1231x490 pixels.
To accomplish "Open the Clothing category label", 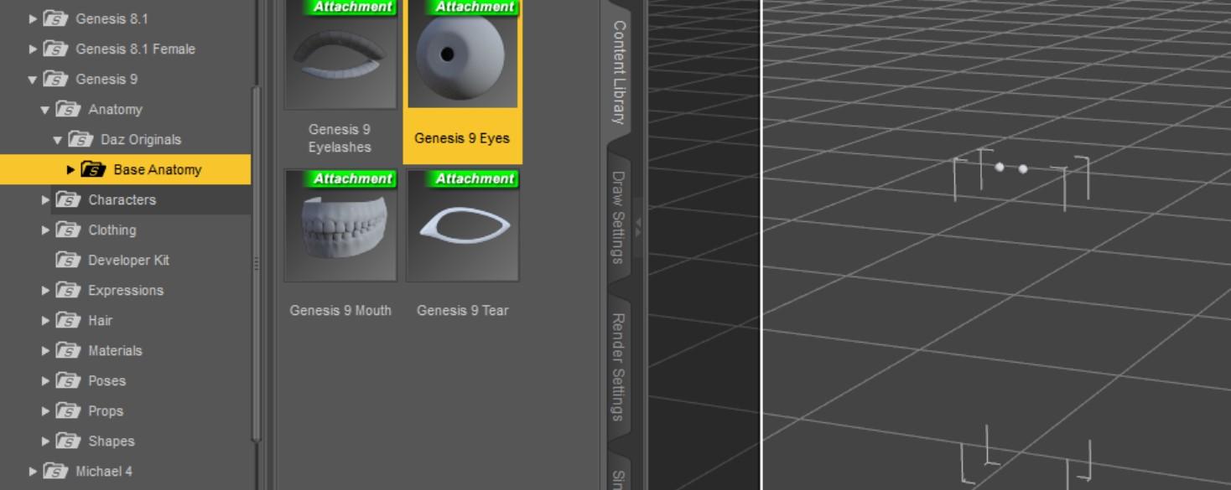I will [x=112, y=230].
